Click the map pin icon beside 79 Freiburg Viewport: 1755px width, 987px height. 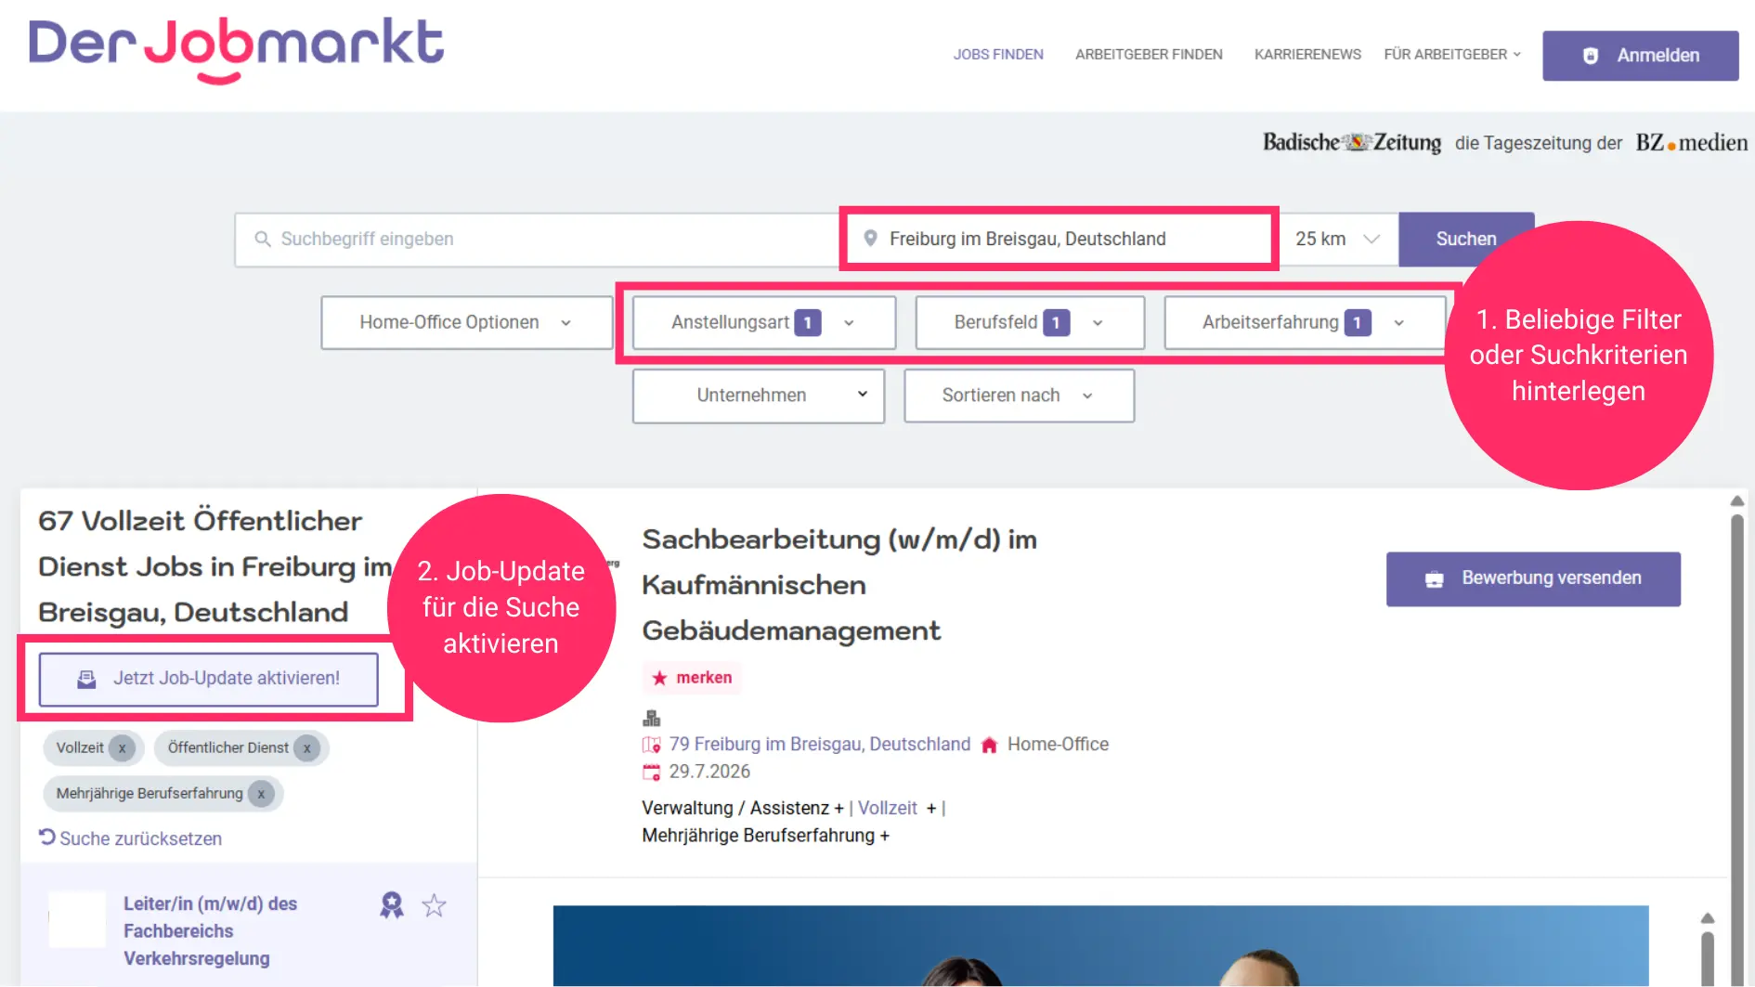pos(652,745)
